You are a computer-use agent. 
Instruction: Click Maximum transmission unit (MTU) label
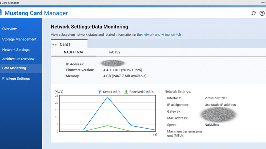coord(184,133)
